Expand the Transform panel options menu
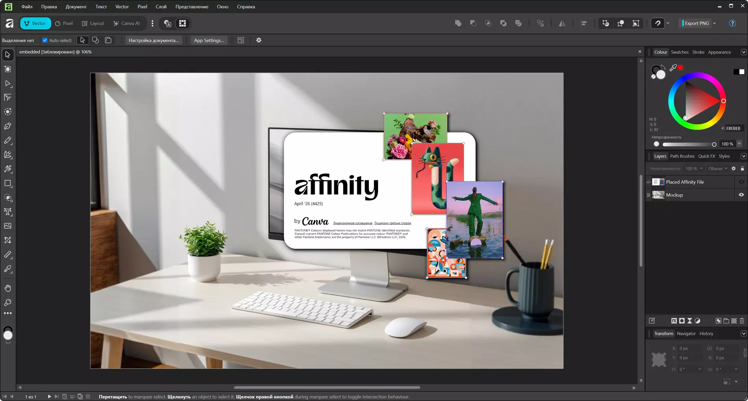The height and width of the screenshot is (401, 748). click(x=744, y=333)
